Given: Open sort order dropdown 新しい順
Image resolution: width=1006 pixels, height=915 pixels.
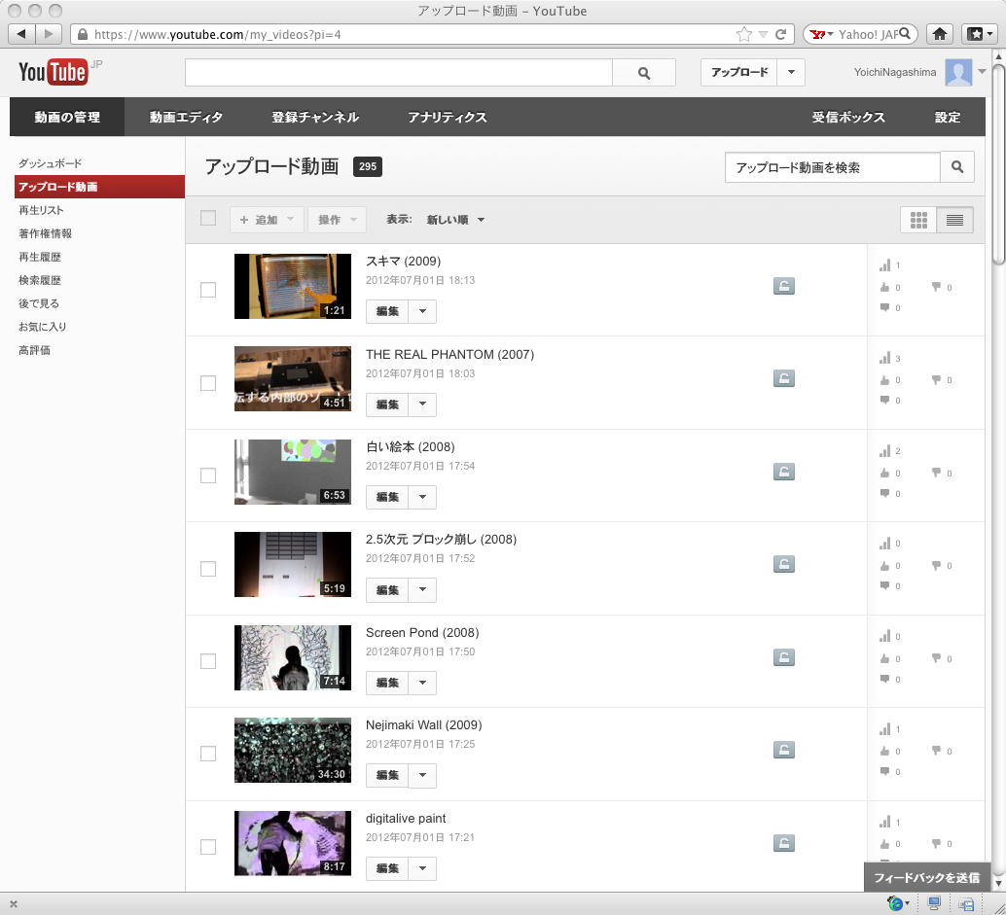Looking at the screenshot, I should (455, 220).
